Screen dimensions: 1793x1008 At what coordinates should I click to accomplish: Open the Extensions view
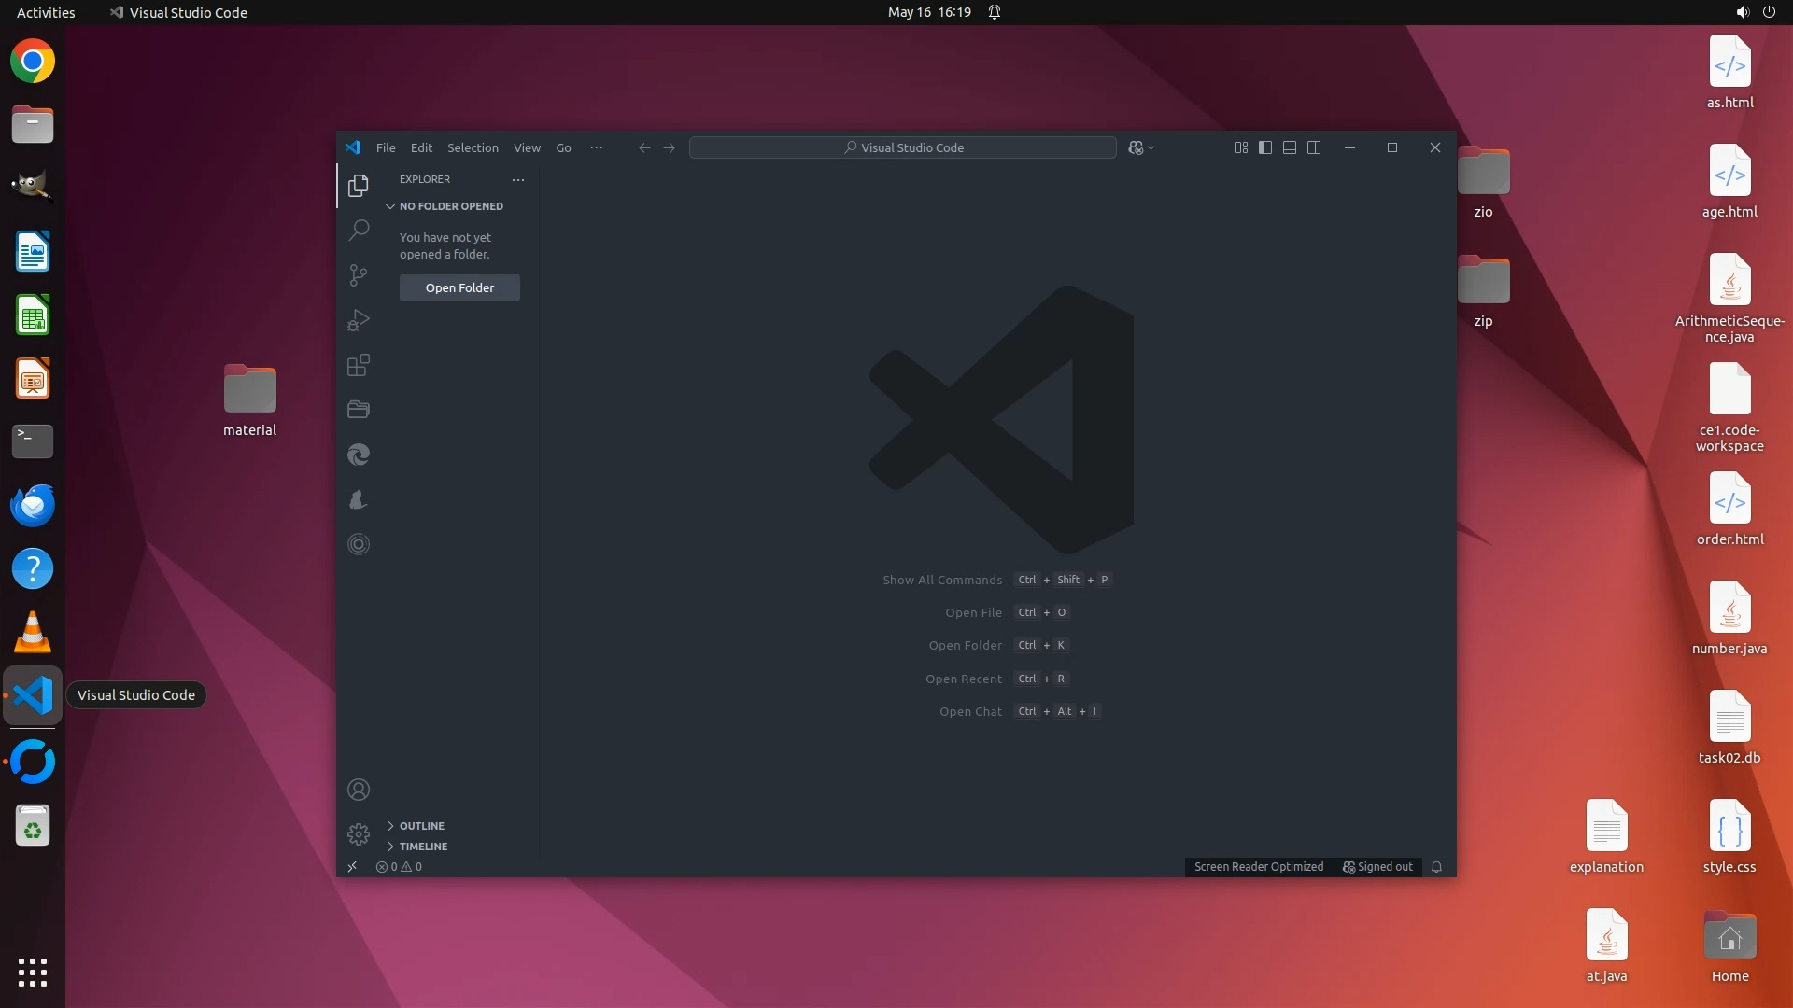(359, 365)
